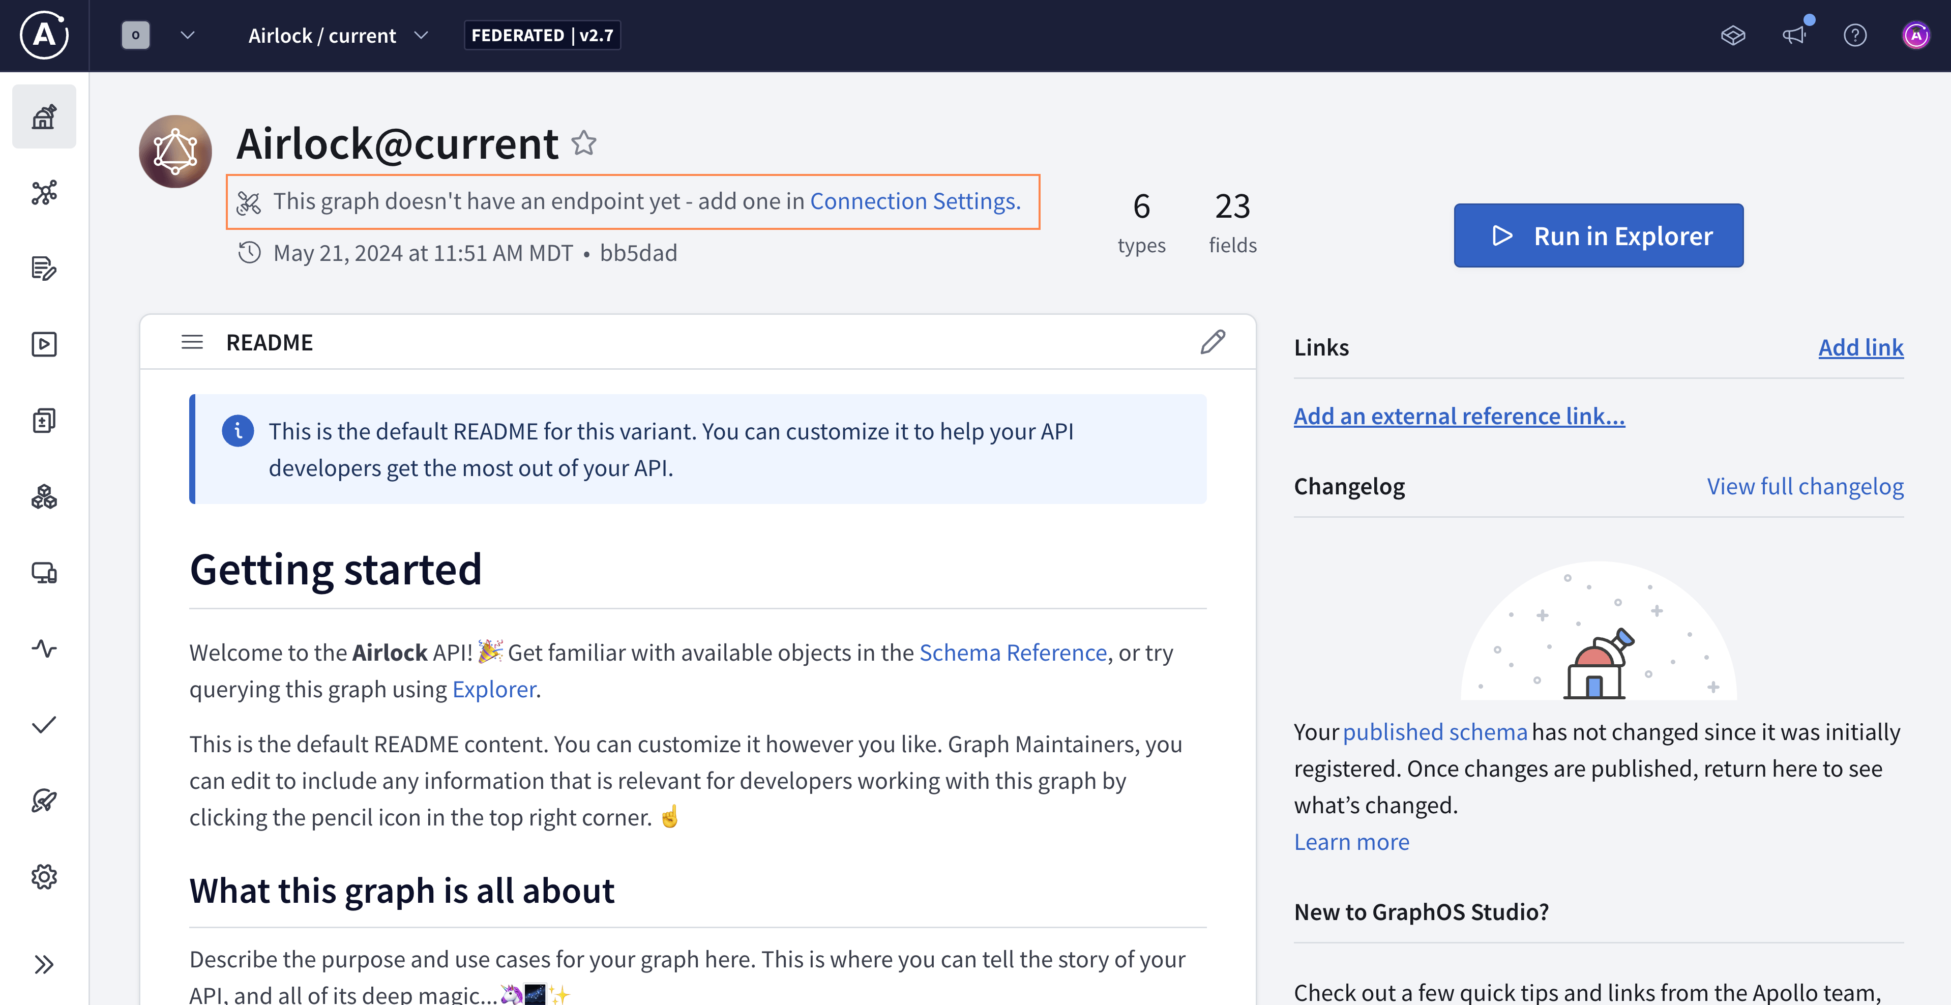Open Explorer using the sidebar play icon
The width and height of the screenshot is (1951, 1005).
44,345
